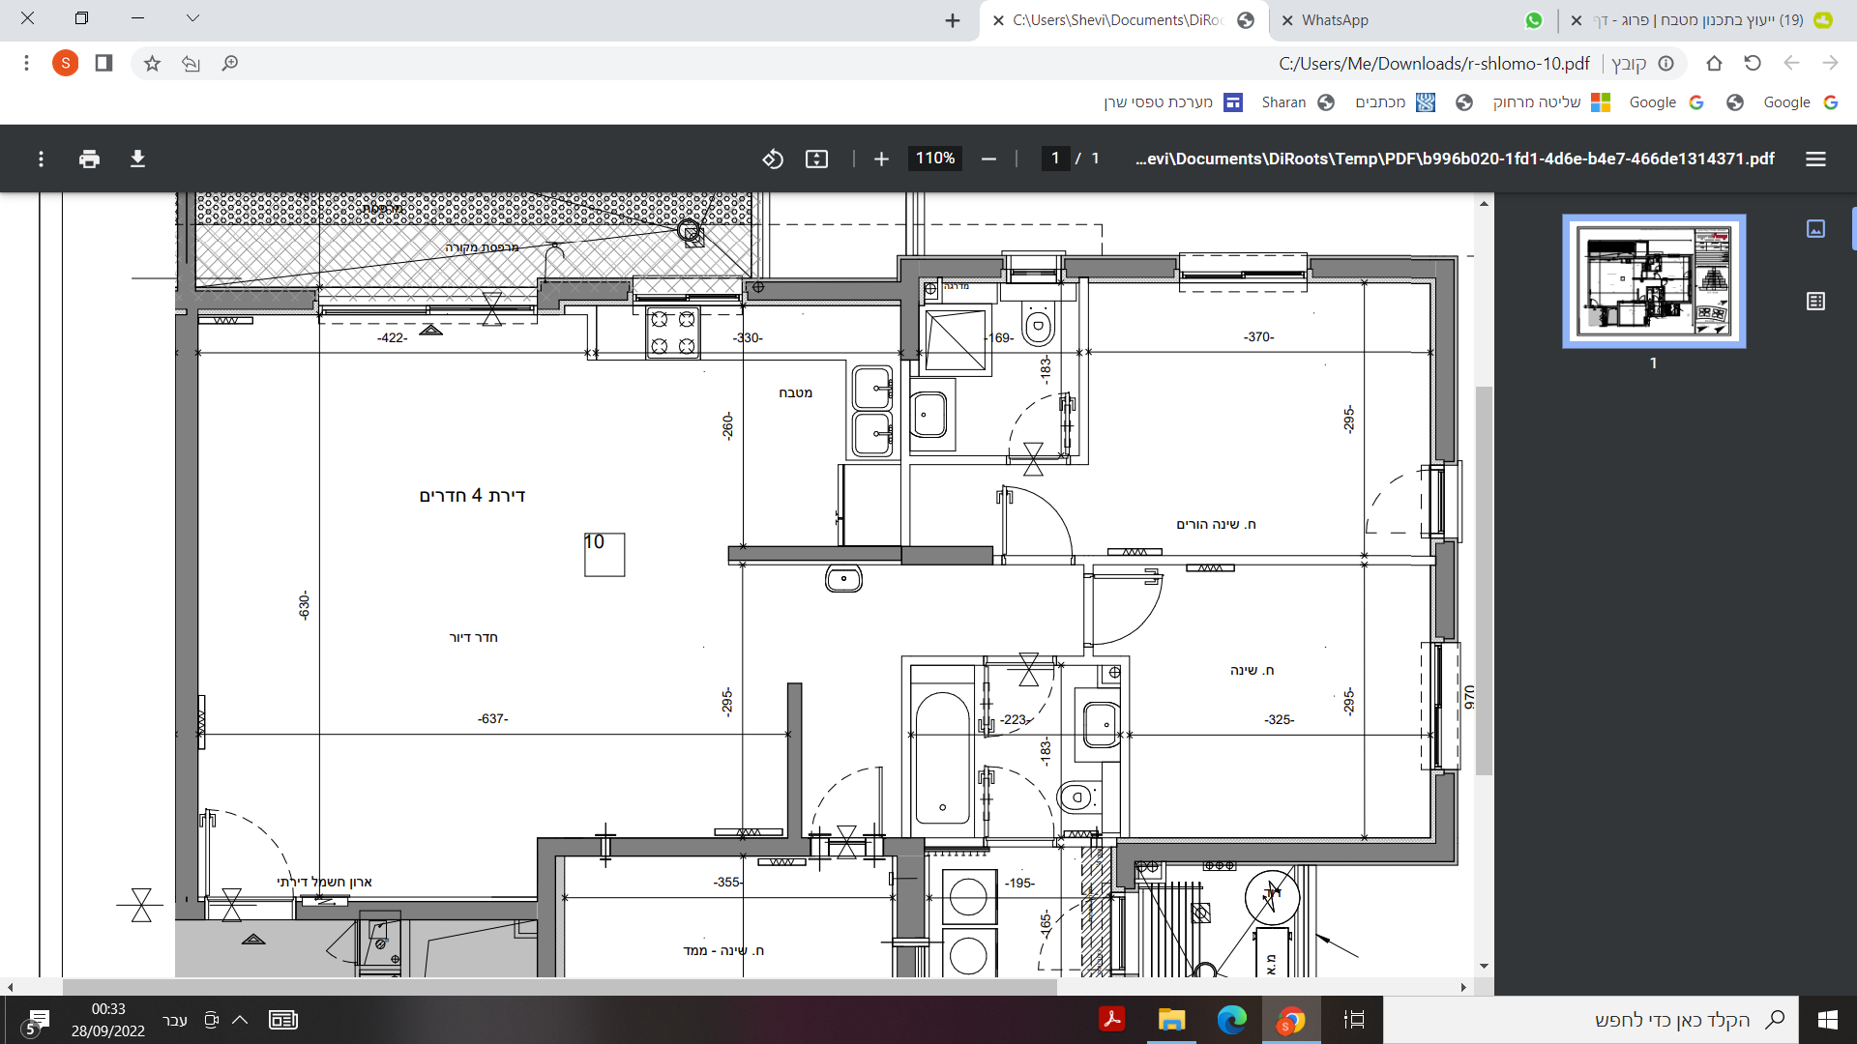
Task: Open a new browser tab
Action: pyautogui.click(x=953, y=20)
